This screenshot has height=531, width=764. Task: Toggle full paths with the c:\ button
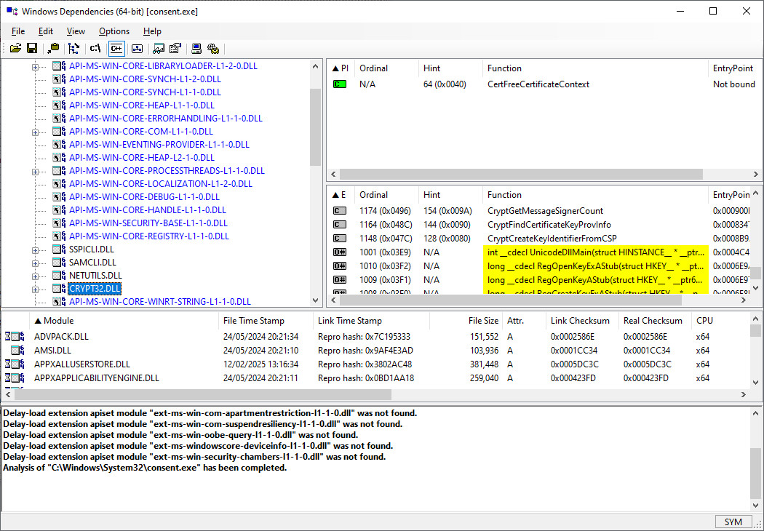pyautogui.click(x=95, y=49)
